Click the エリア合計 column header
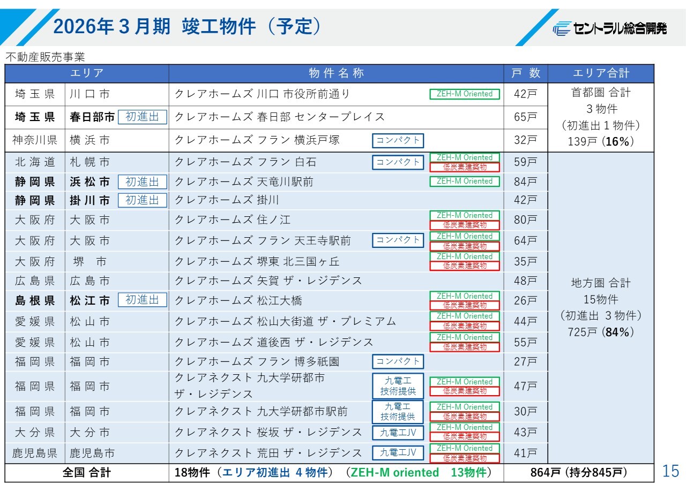This screenshot has width=686, height=484. coord(601,73)
